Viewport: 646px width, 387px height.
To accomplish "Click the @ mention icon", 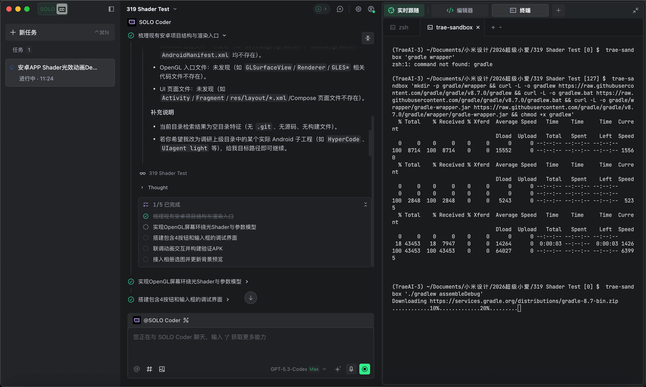I will (137, 369).
